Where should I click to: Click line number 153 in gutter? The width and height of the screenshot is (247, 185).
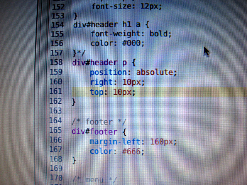click(x=58, y=16)
